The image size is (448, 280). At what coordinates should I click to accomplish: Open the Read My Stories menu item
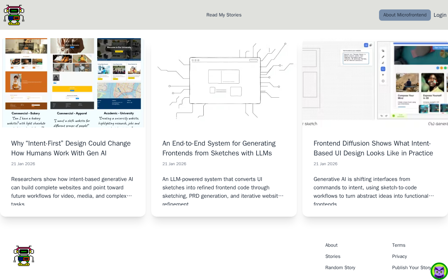coord(224,15)
